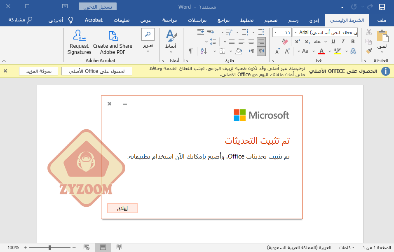Viewport: 394px width, 252px height.
Task: Click the zoom slider handle
Action: tap(50, 247)
